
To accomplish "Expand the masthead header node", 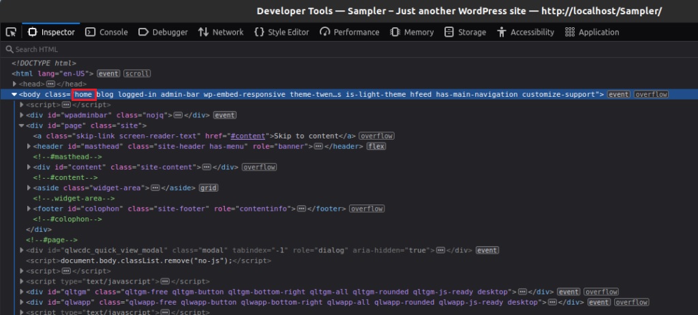I will click(x=29, y=146).
